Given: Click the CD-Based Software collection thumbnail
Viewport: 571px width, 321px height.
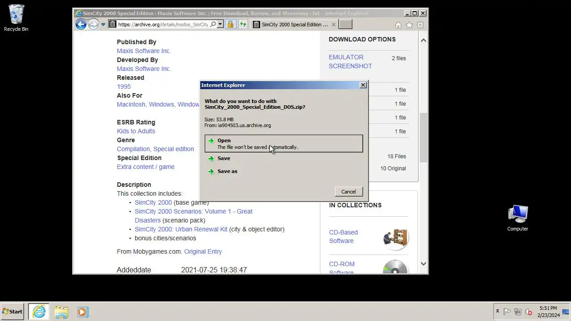Looking at the screenshot, I should (396, 238).
